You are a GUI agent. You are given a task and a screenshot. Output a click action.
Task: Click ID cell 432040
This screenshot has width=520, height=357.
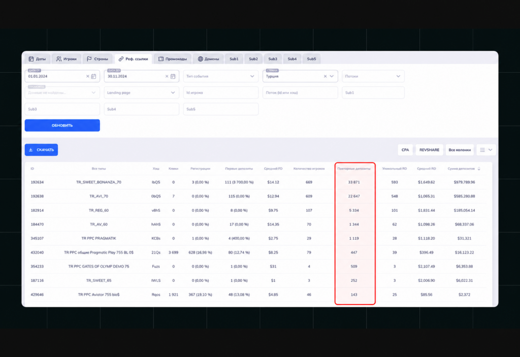coord(37,252)
